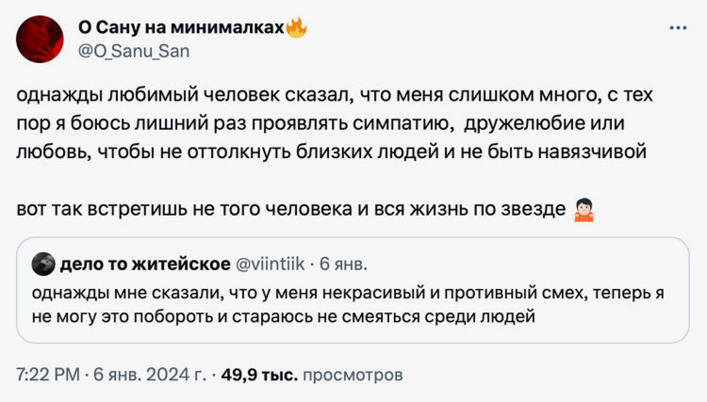This screenshot has width=707, height=402.
Task: Click the 49,9 тыс. view count number
Action: point(259,375)
